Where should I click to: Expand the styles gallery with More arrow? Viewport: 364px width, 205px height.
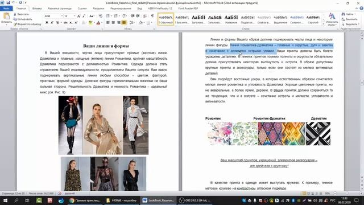click(x=324, y=24)
